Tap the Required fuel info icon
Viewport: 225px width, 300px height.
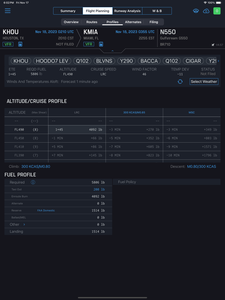pos(33,182)
